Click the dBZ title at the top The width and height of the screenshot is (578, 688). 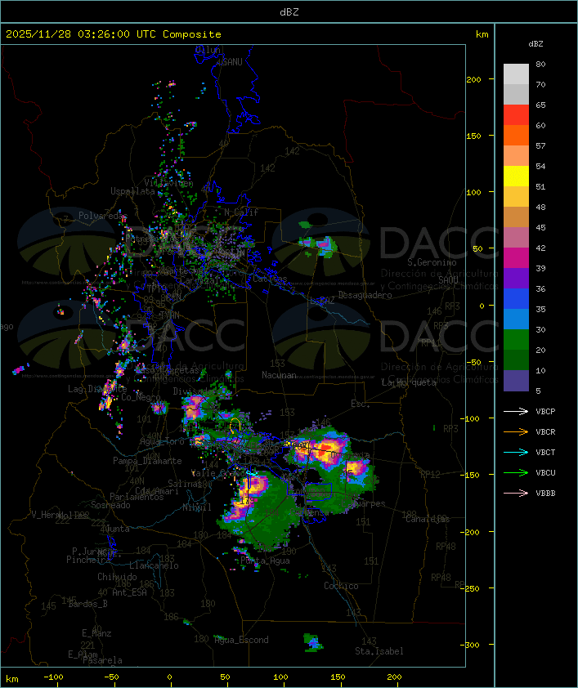coord(289,12)
